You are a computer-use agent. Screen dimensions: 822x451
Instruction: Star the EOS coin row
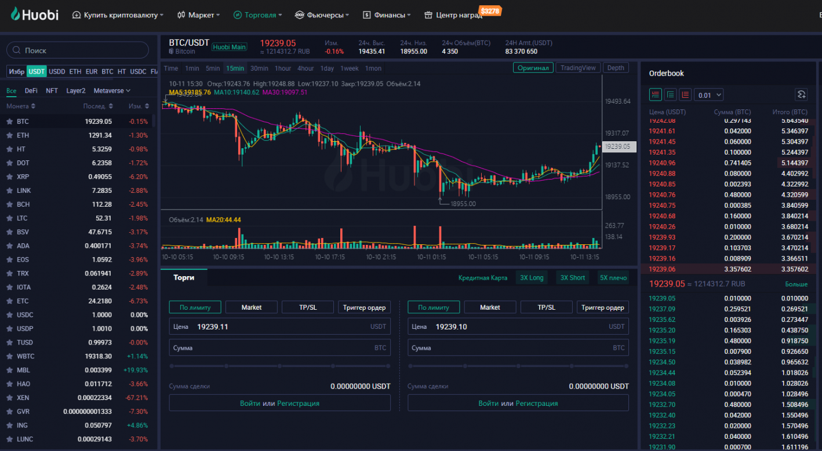[9, 259]
